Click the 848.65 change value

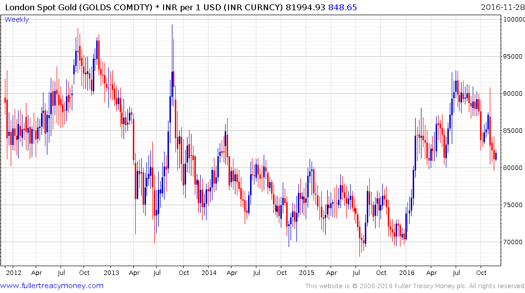click(342, 7)
